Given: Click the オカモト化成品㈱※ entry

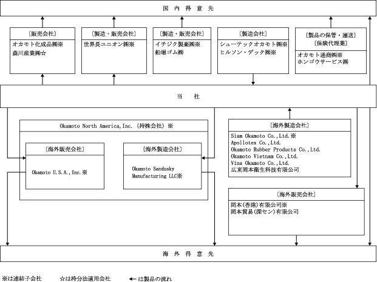Looking at the screenshot, I should tap(38, 44).
